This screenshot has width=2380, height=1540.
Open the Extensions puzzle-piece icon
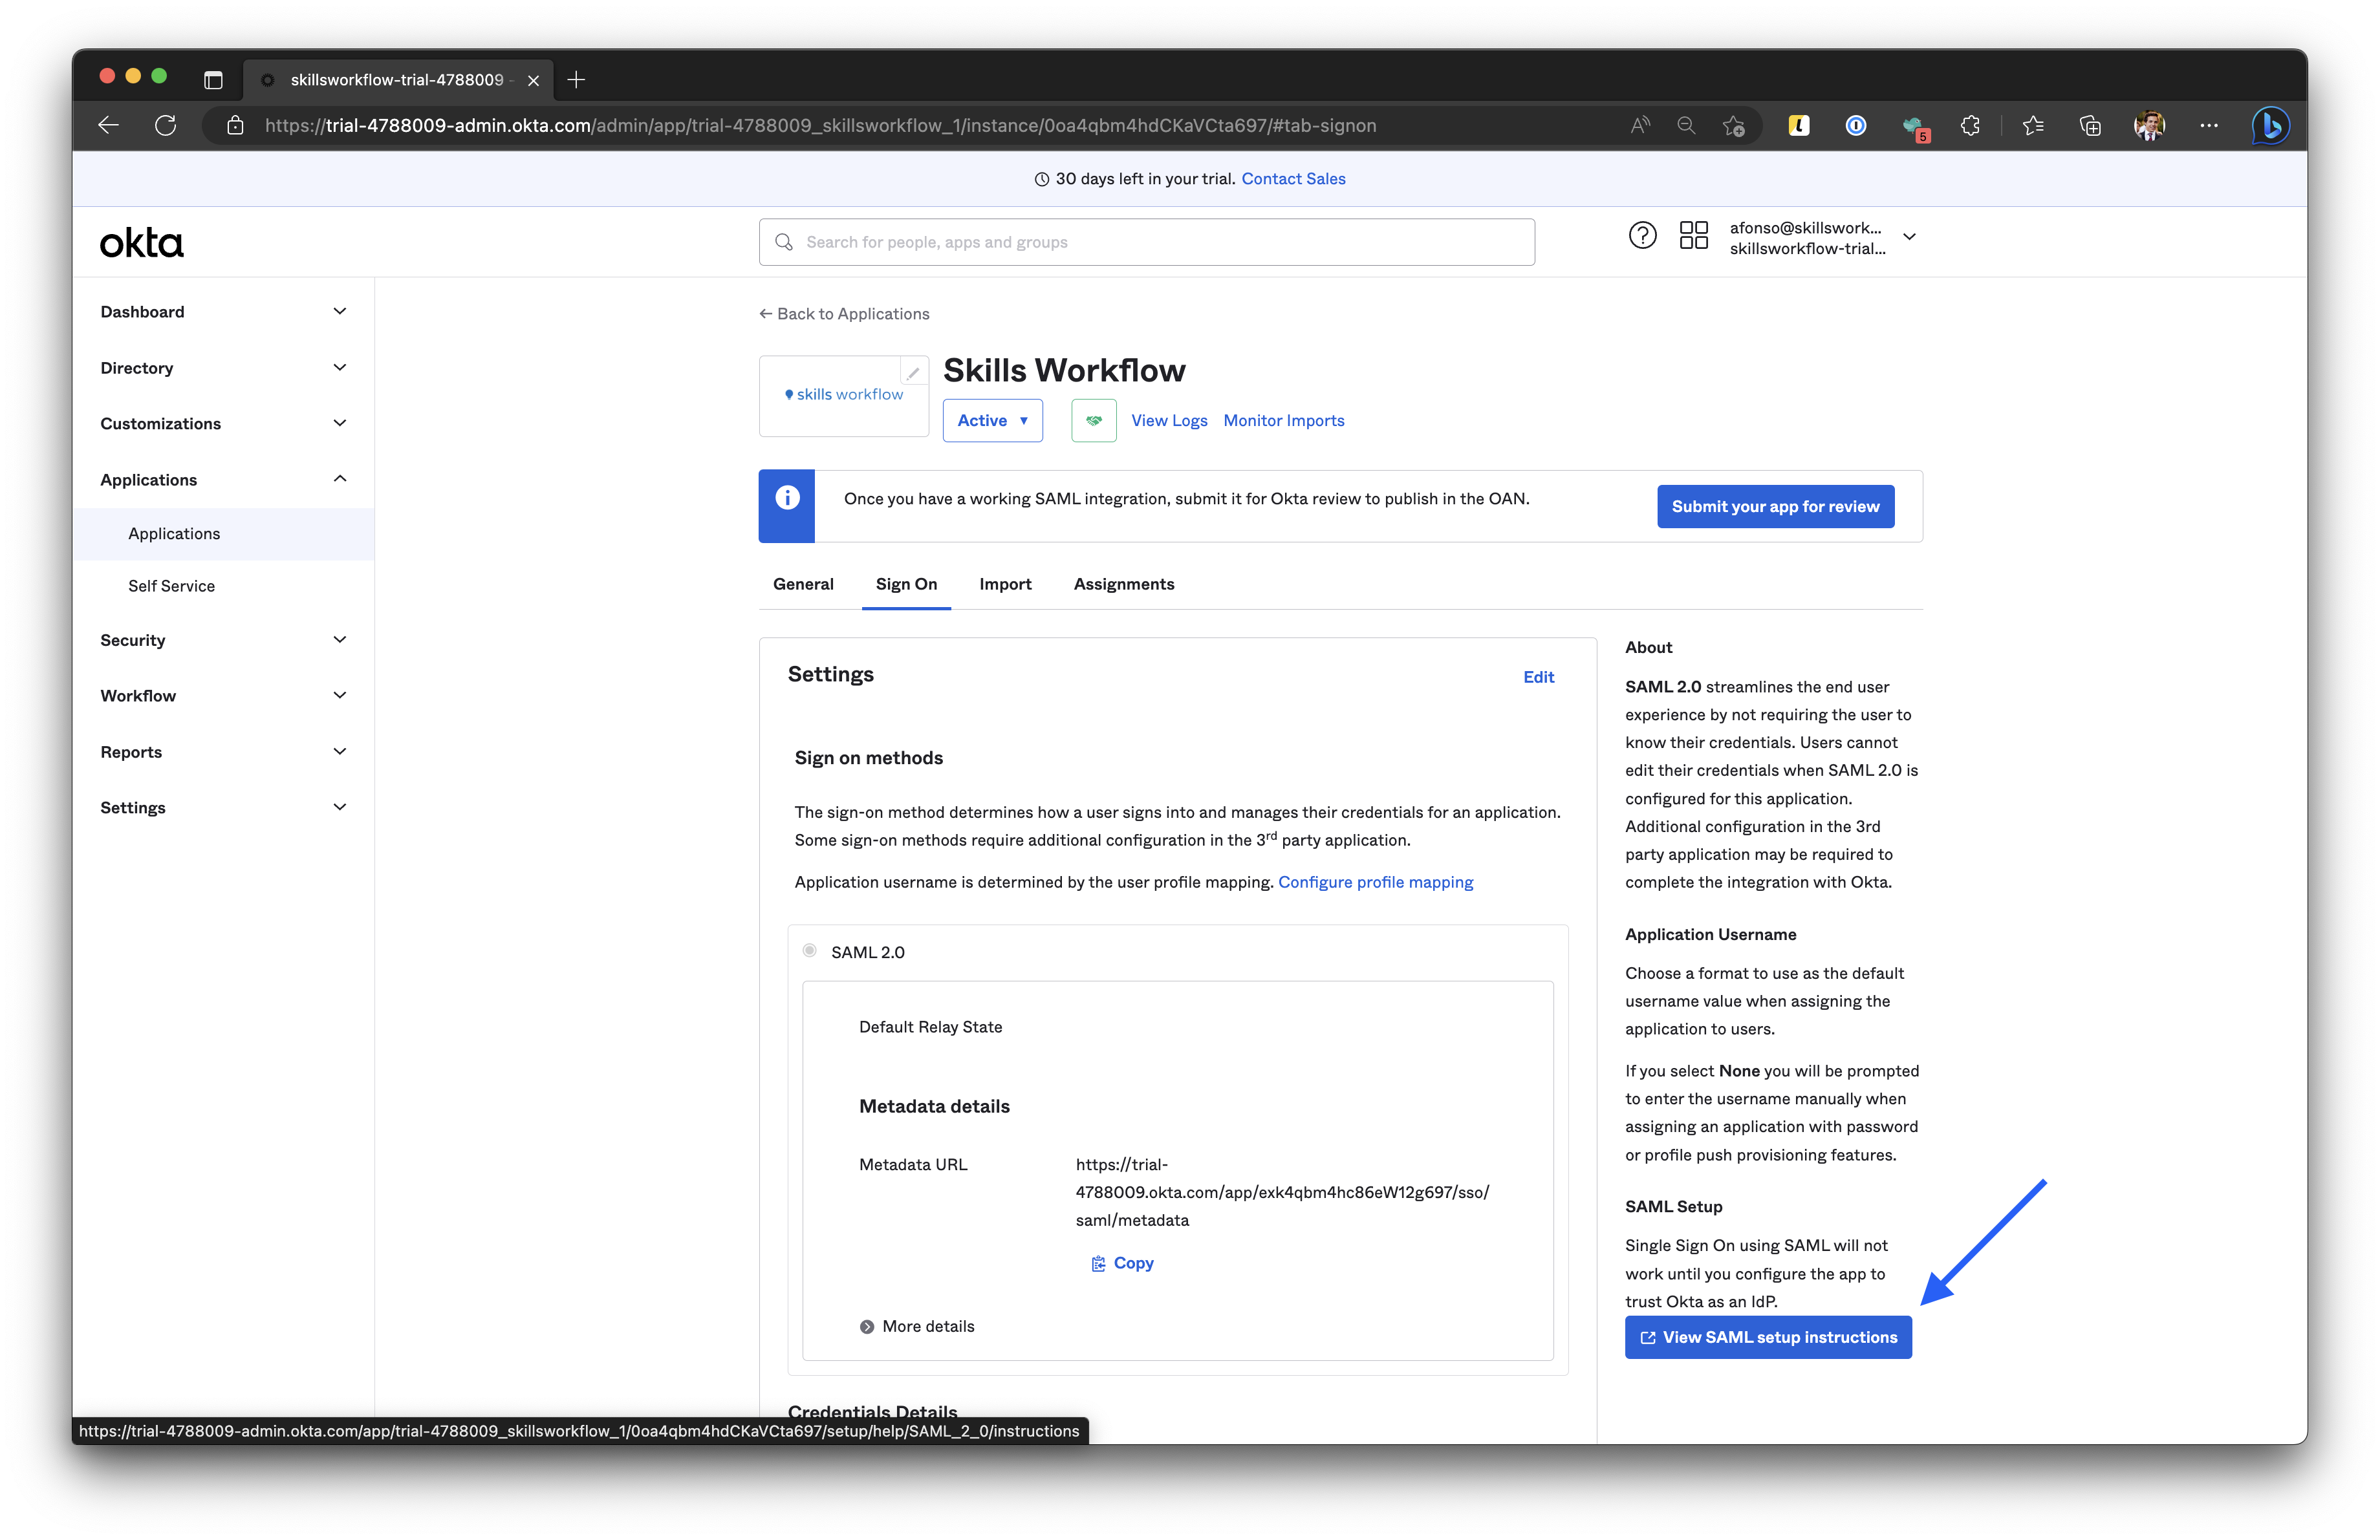(x=1970, y=125)
